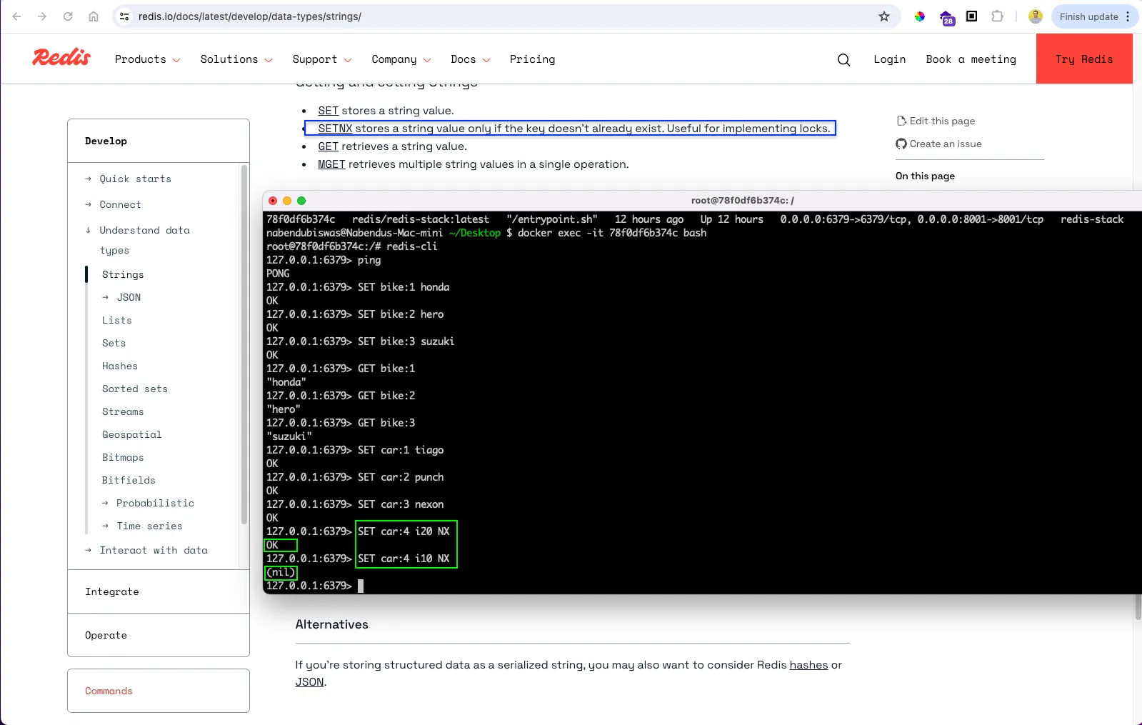Bookmark this page with the star icon

click(x=884, y=16)
